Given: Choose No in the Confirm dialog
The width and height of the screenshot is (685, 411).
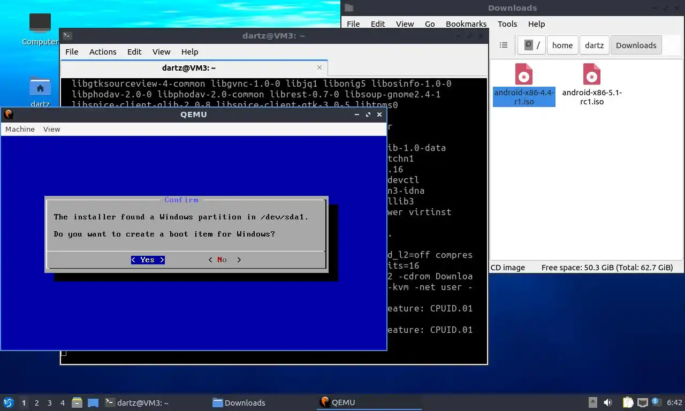Looking at the screenshot, I should tap(225, 260).
